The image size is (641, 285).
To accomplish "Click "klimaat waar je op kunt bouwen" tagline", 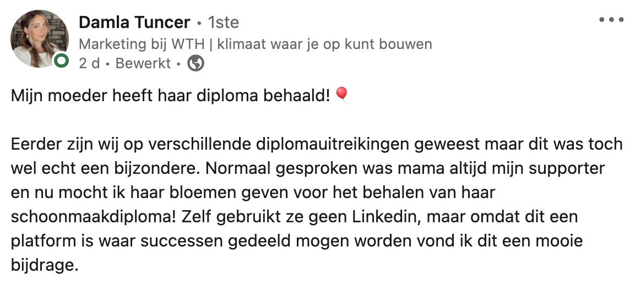I will (325, 44).
